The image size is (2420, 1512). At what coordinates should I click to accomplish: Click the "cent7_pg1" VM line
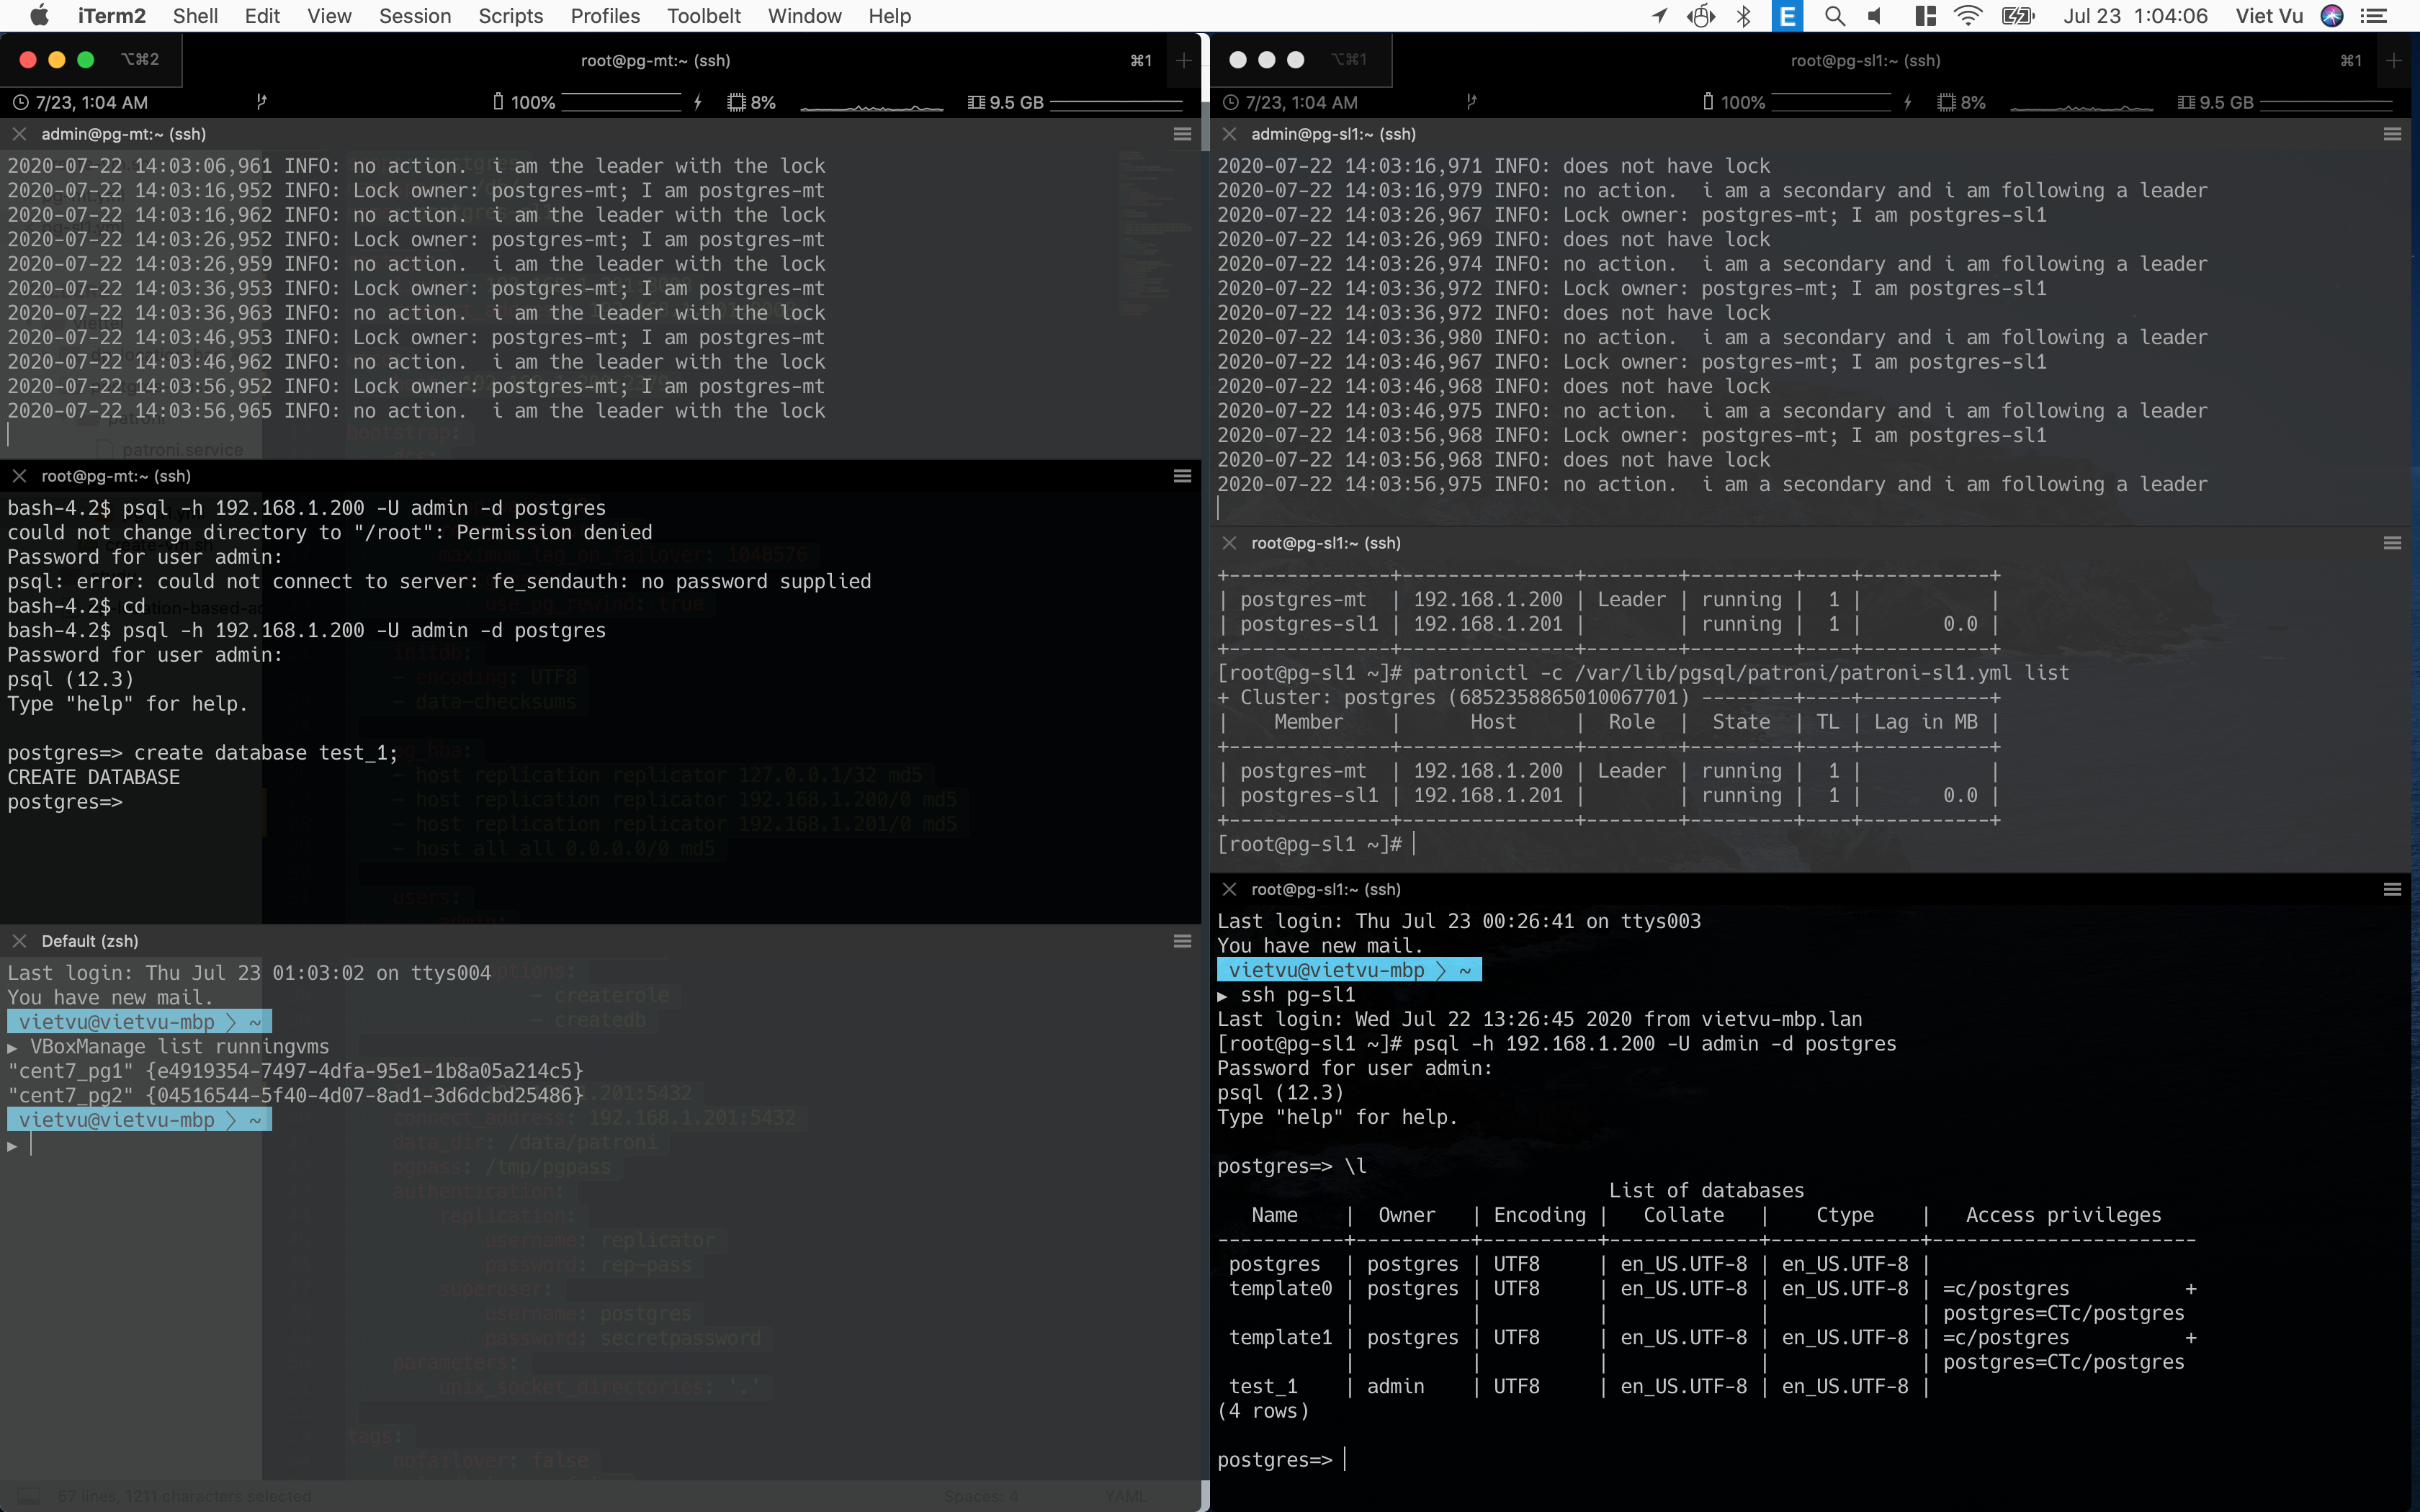coord(295,1071)
